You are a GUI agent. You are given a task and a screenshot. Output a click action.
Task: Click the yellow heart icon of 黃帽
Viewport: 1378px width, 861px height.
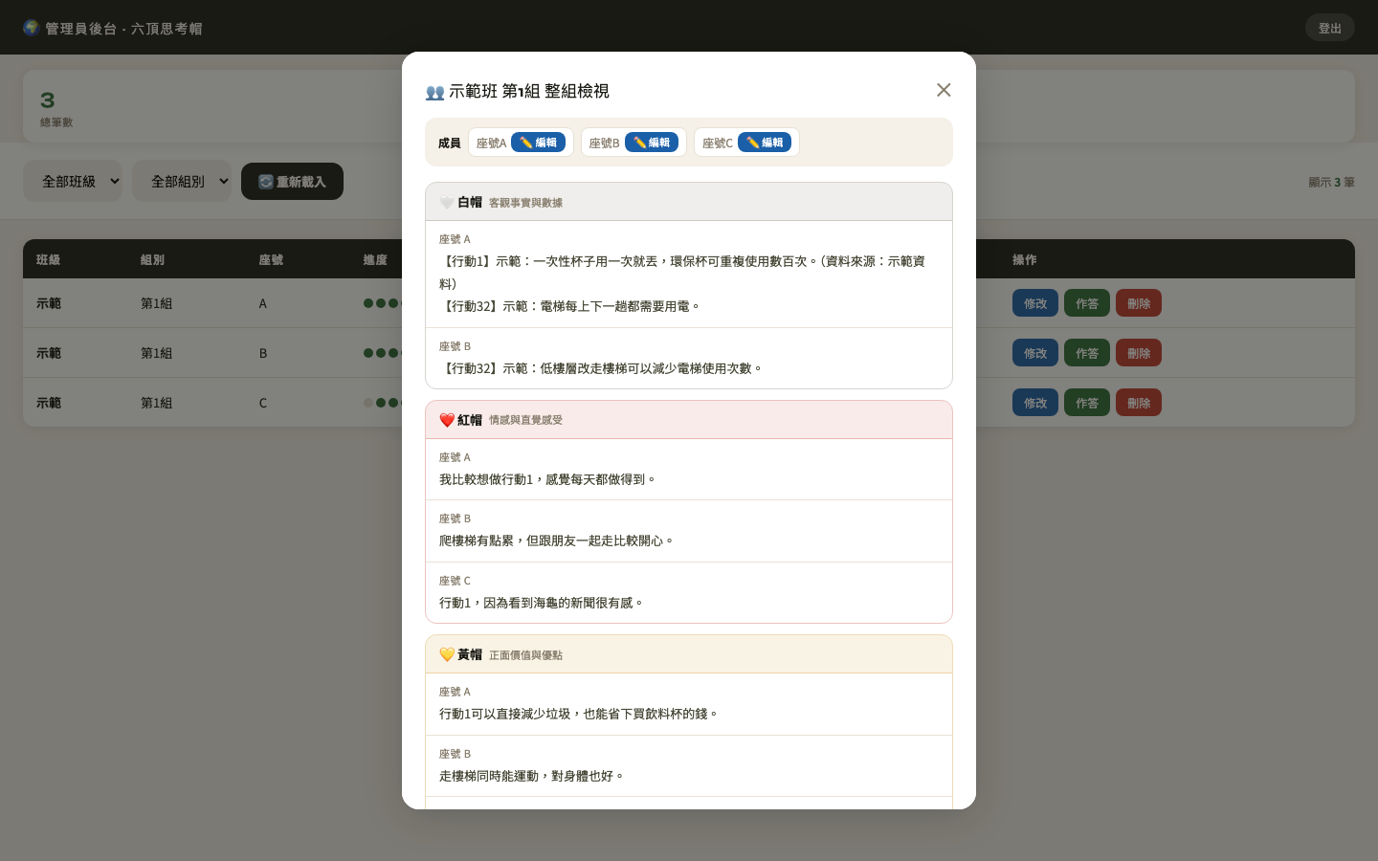pos(447,655)
